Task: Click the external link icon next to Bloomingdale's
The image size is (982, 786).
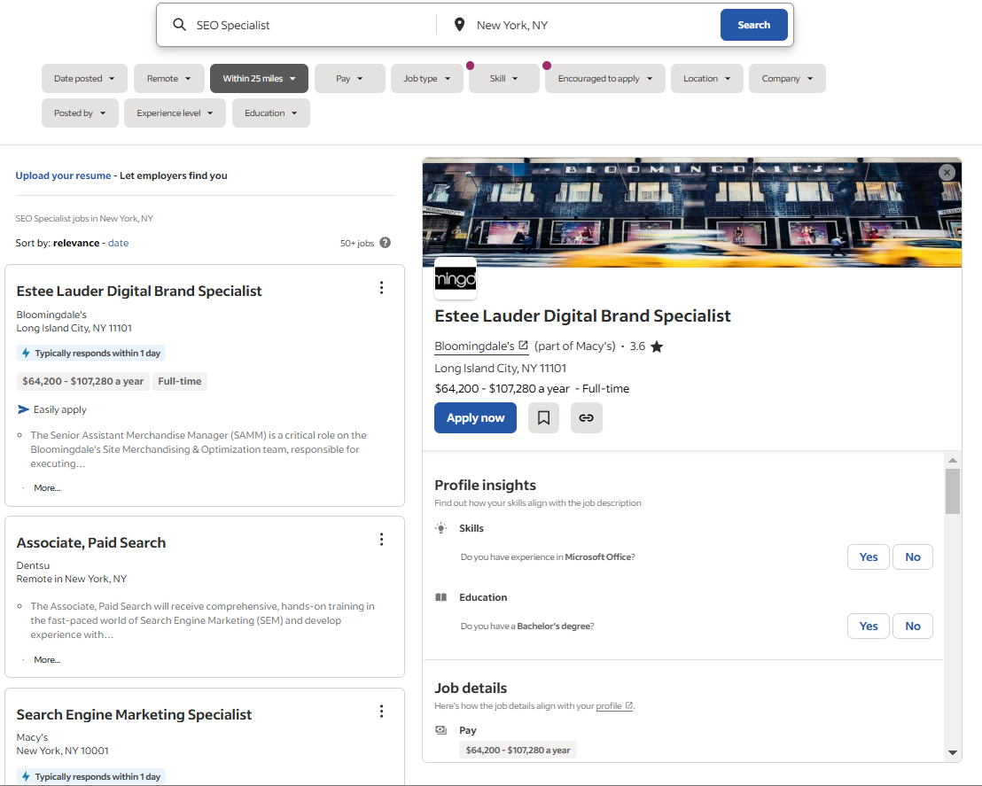Action: (x=523, y=345)
